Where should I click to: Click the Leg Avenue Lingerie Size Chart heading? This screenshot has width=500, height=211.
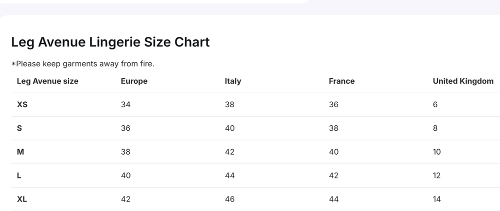coord(110,42)
